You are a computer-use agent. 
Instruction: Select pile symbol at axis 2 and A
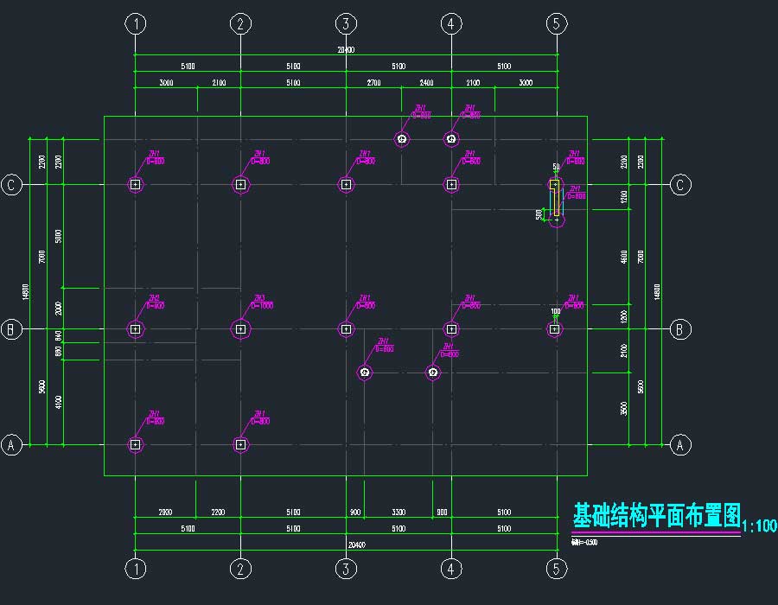240,444
